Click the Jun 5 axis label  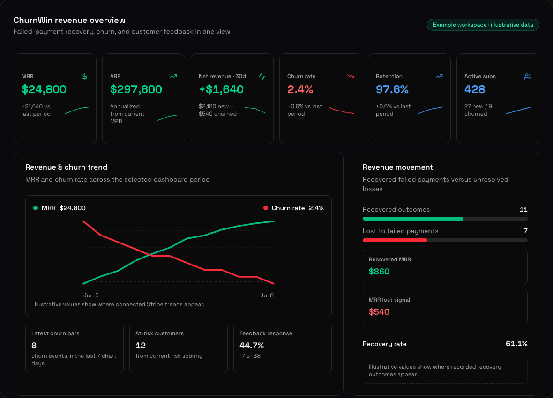[x=91, y=295]
